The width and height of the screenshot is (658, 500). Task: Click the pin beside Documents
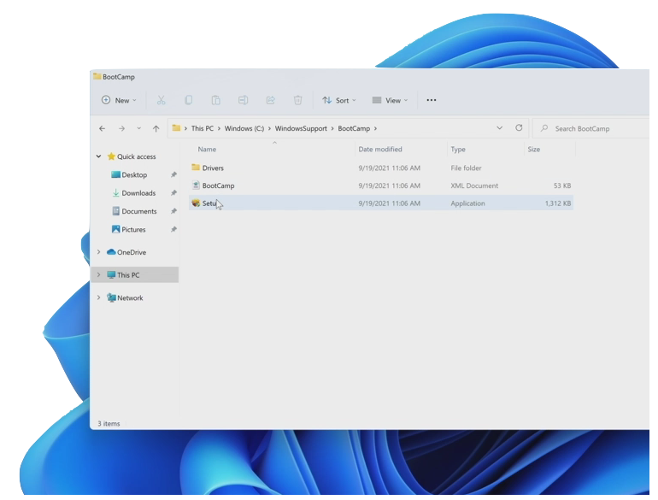173,211
